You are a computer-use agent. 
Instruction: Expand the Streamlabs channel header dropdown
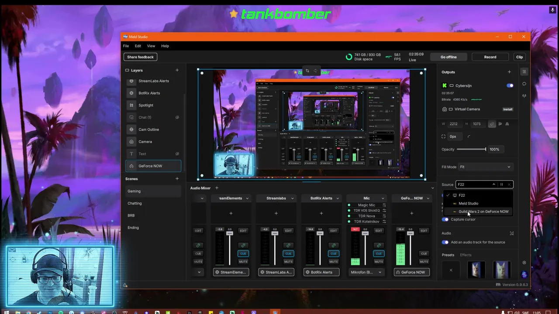coord(292,198)
